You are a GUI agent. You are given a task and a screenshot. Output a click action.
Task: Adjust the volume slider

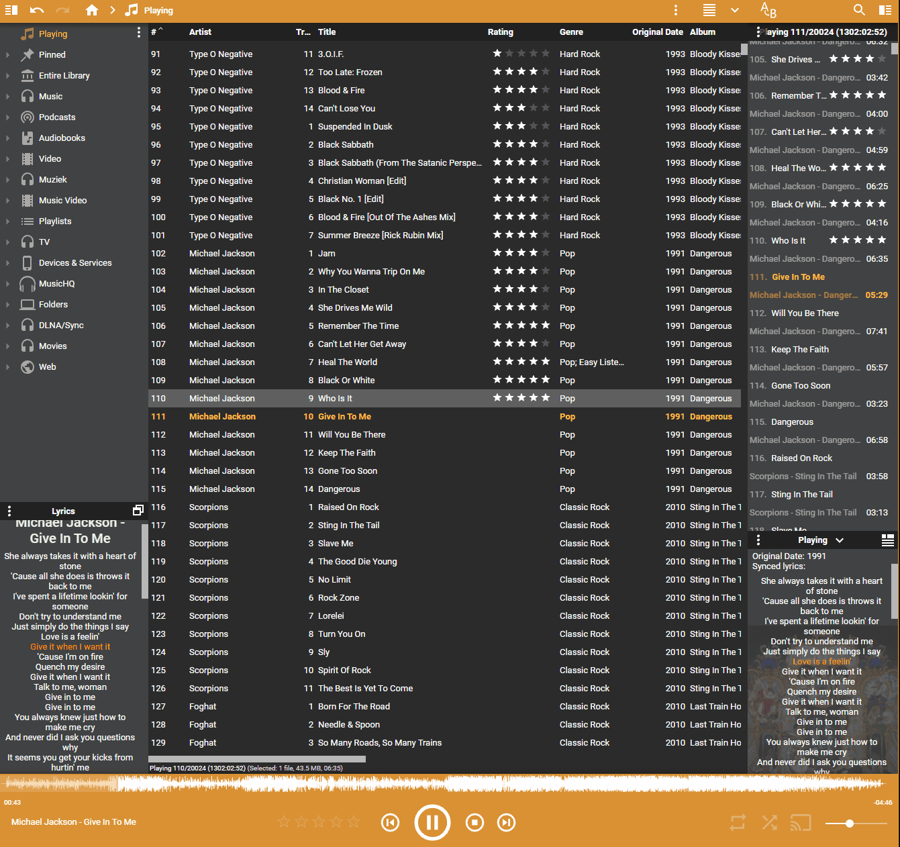856,824
